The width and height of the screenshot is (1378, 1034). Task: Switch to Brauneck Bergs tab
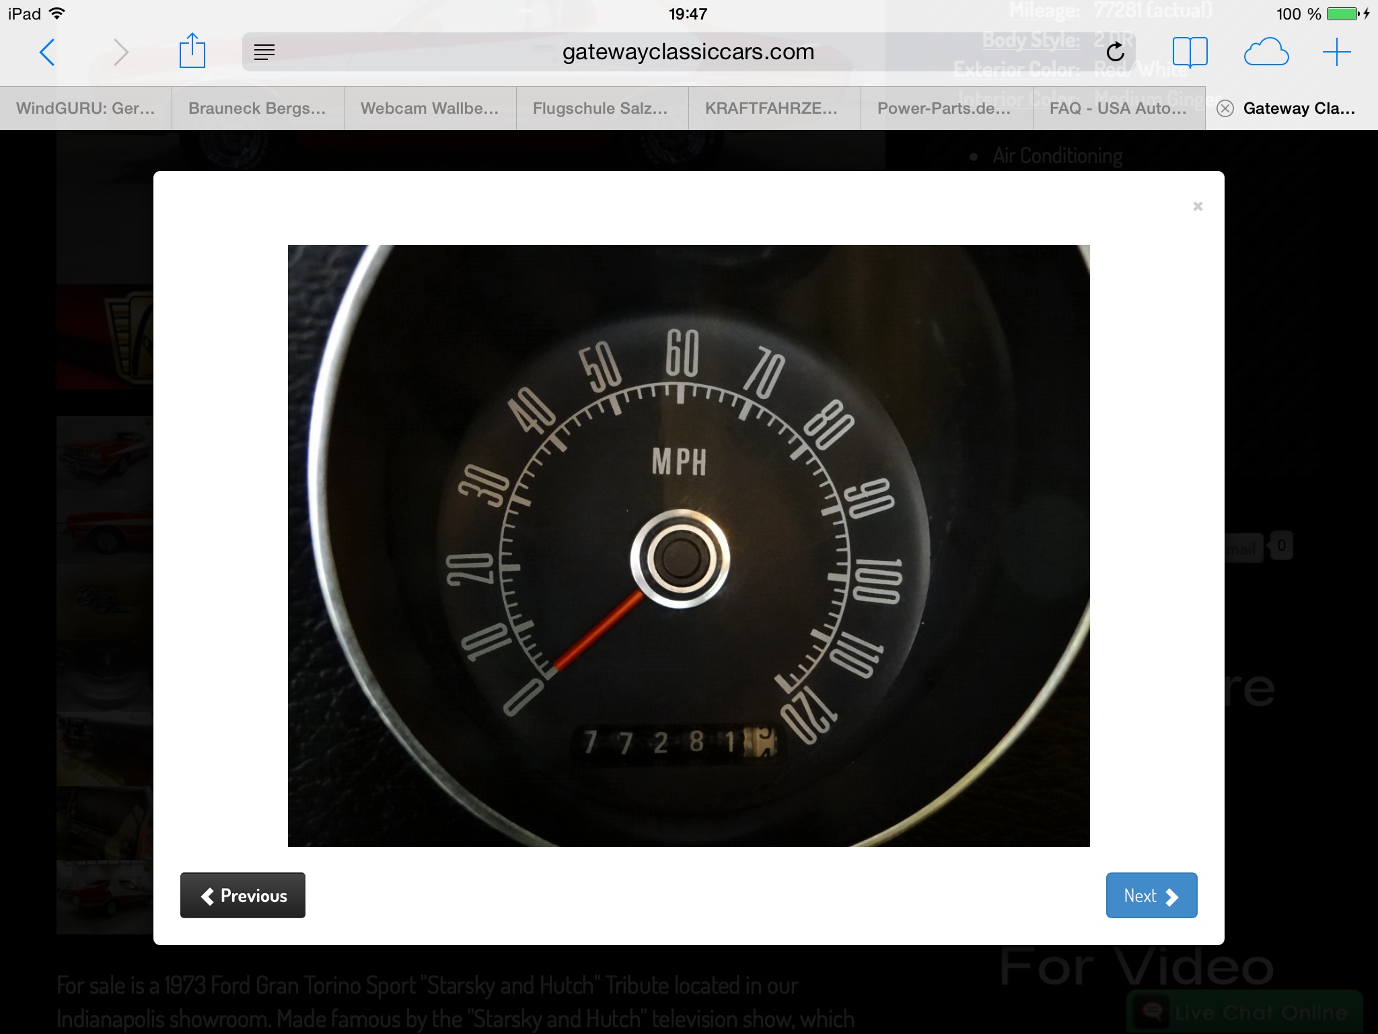(x=257, y=108)
